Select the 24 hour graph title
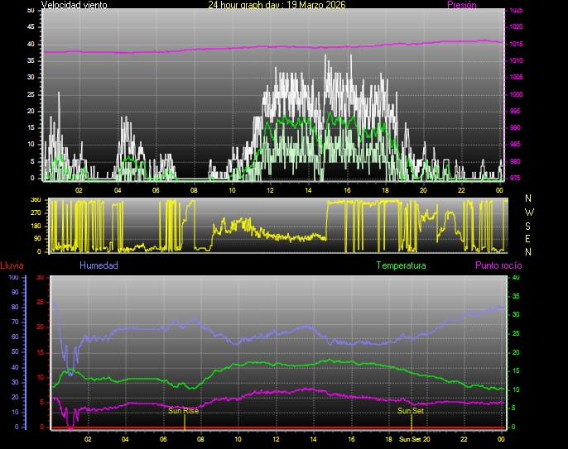The height and width of the screenshot is (449, 568). 277,5
